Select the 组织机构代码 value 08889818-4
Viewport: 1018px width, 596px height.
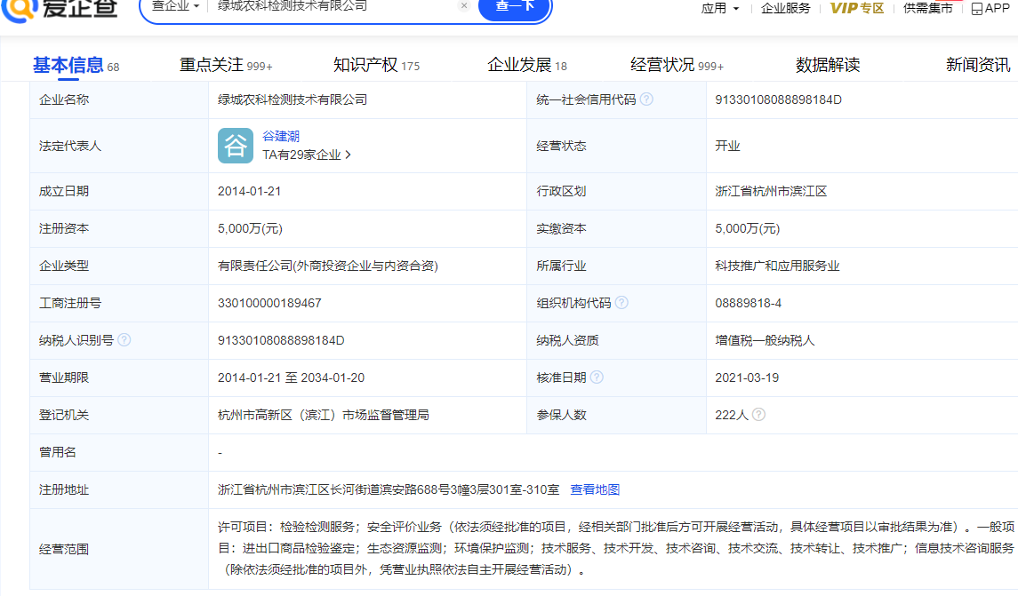point(749,303)
